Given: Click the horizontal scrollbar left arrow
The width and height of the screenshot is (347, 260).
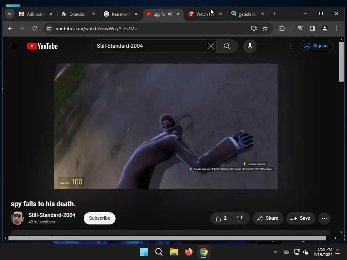Looking at the screenshot, I should [x=5, y=238].
